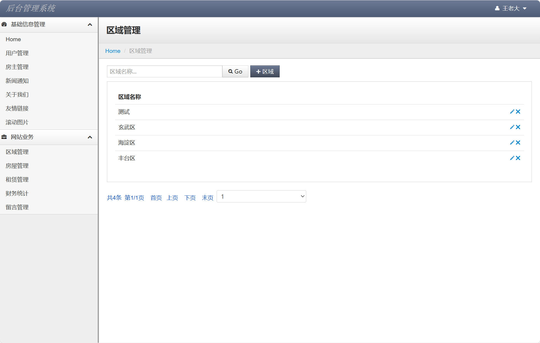
Task: Open the page number dropdown
Action: [x=261, y=196]
